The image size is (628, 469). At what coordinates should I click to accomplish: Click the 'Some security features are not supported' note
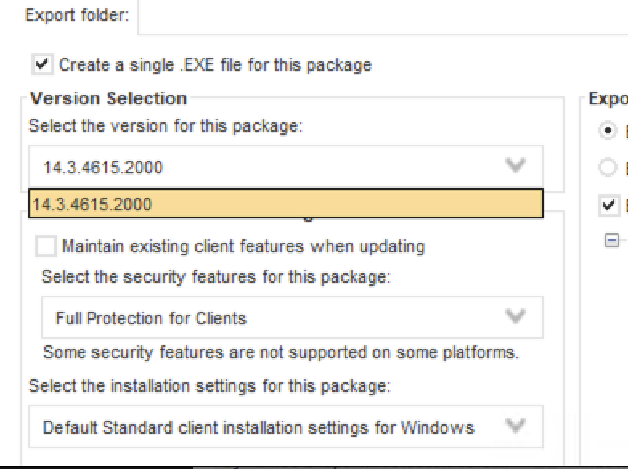(x=280, y=352)
